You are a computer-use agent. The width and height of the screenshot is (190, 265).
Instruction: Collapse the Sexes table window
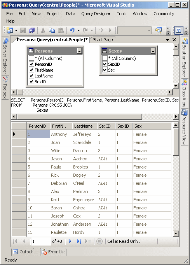coord(153,51)
